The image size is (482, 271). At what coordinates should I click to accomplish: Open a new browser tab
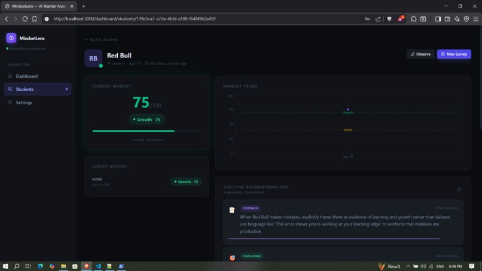83,6
